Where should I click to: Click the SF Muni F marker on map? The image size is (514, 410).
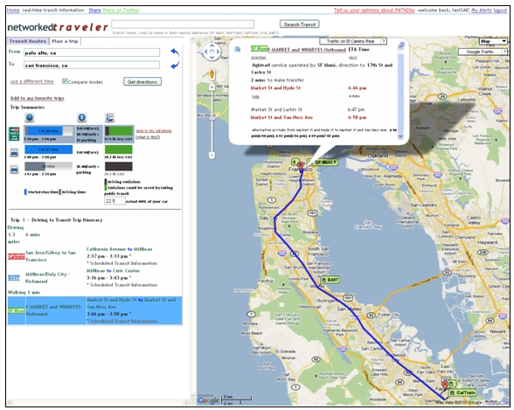pos(323,162)
